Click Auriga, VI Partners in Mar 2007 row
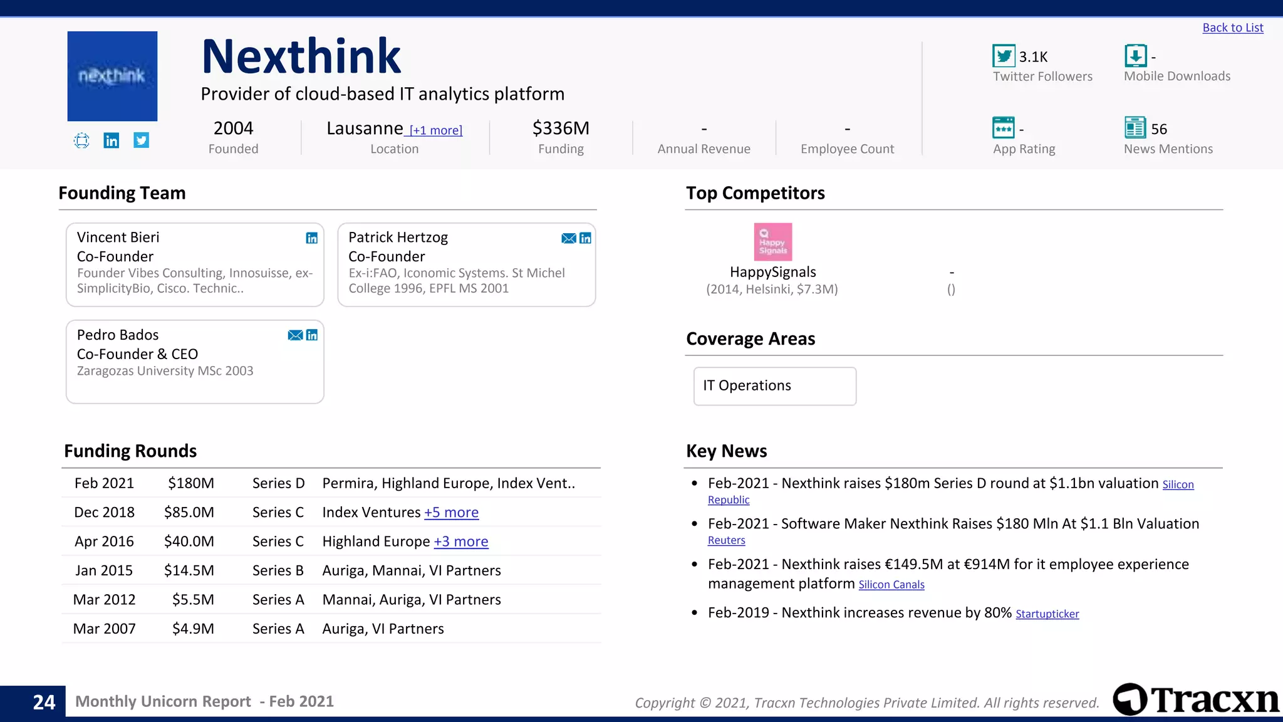The width and height of the screenshot is (1283, 722). [383, 629]
